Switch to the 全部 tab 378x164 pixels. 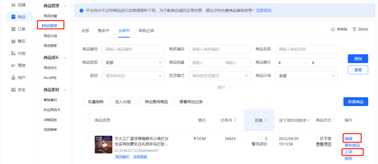pos(85,31)
